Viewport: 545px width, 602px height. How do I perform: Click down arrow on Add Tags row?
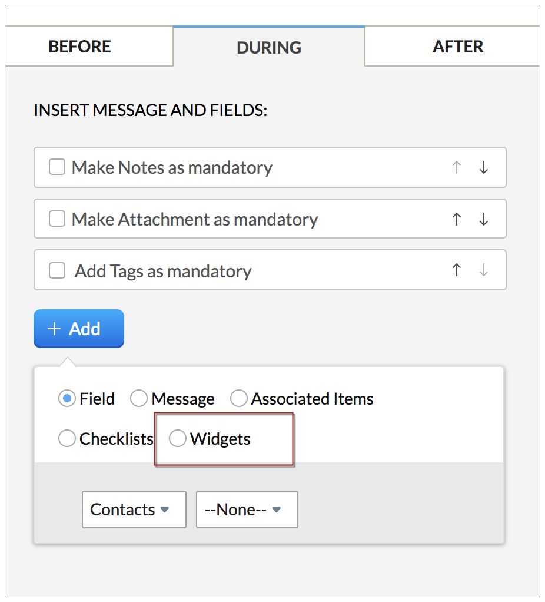pyautogui.click(x=484, y=270)
